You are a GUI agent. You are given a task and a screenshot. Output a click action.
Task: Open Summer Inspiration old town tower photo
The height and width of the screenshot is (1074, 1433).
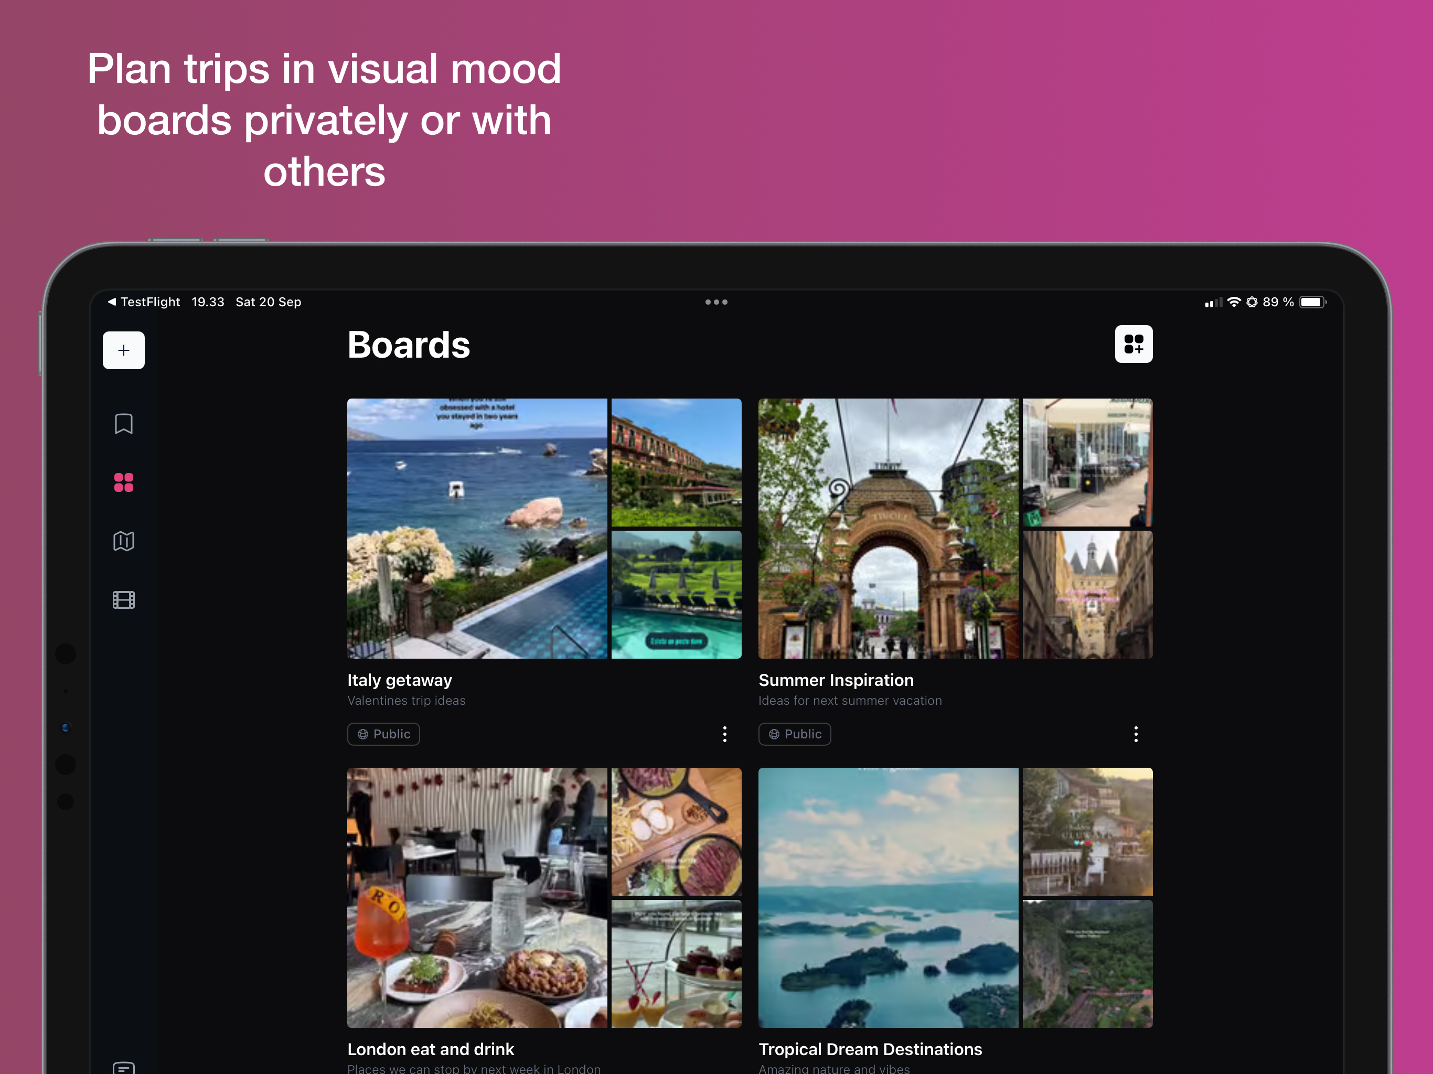pos(1088,595)
